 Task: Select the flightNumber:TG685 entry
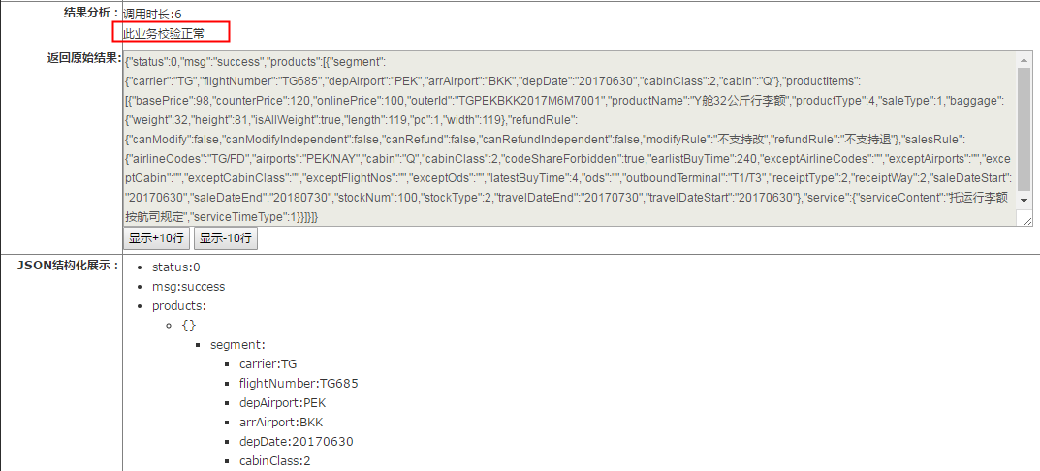[299, 384]
